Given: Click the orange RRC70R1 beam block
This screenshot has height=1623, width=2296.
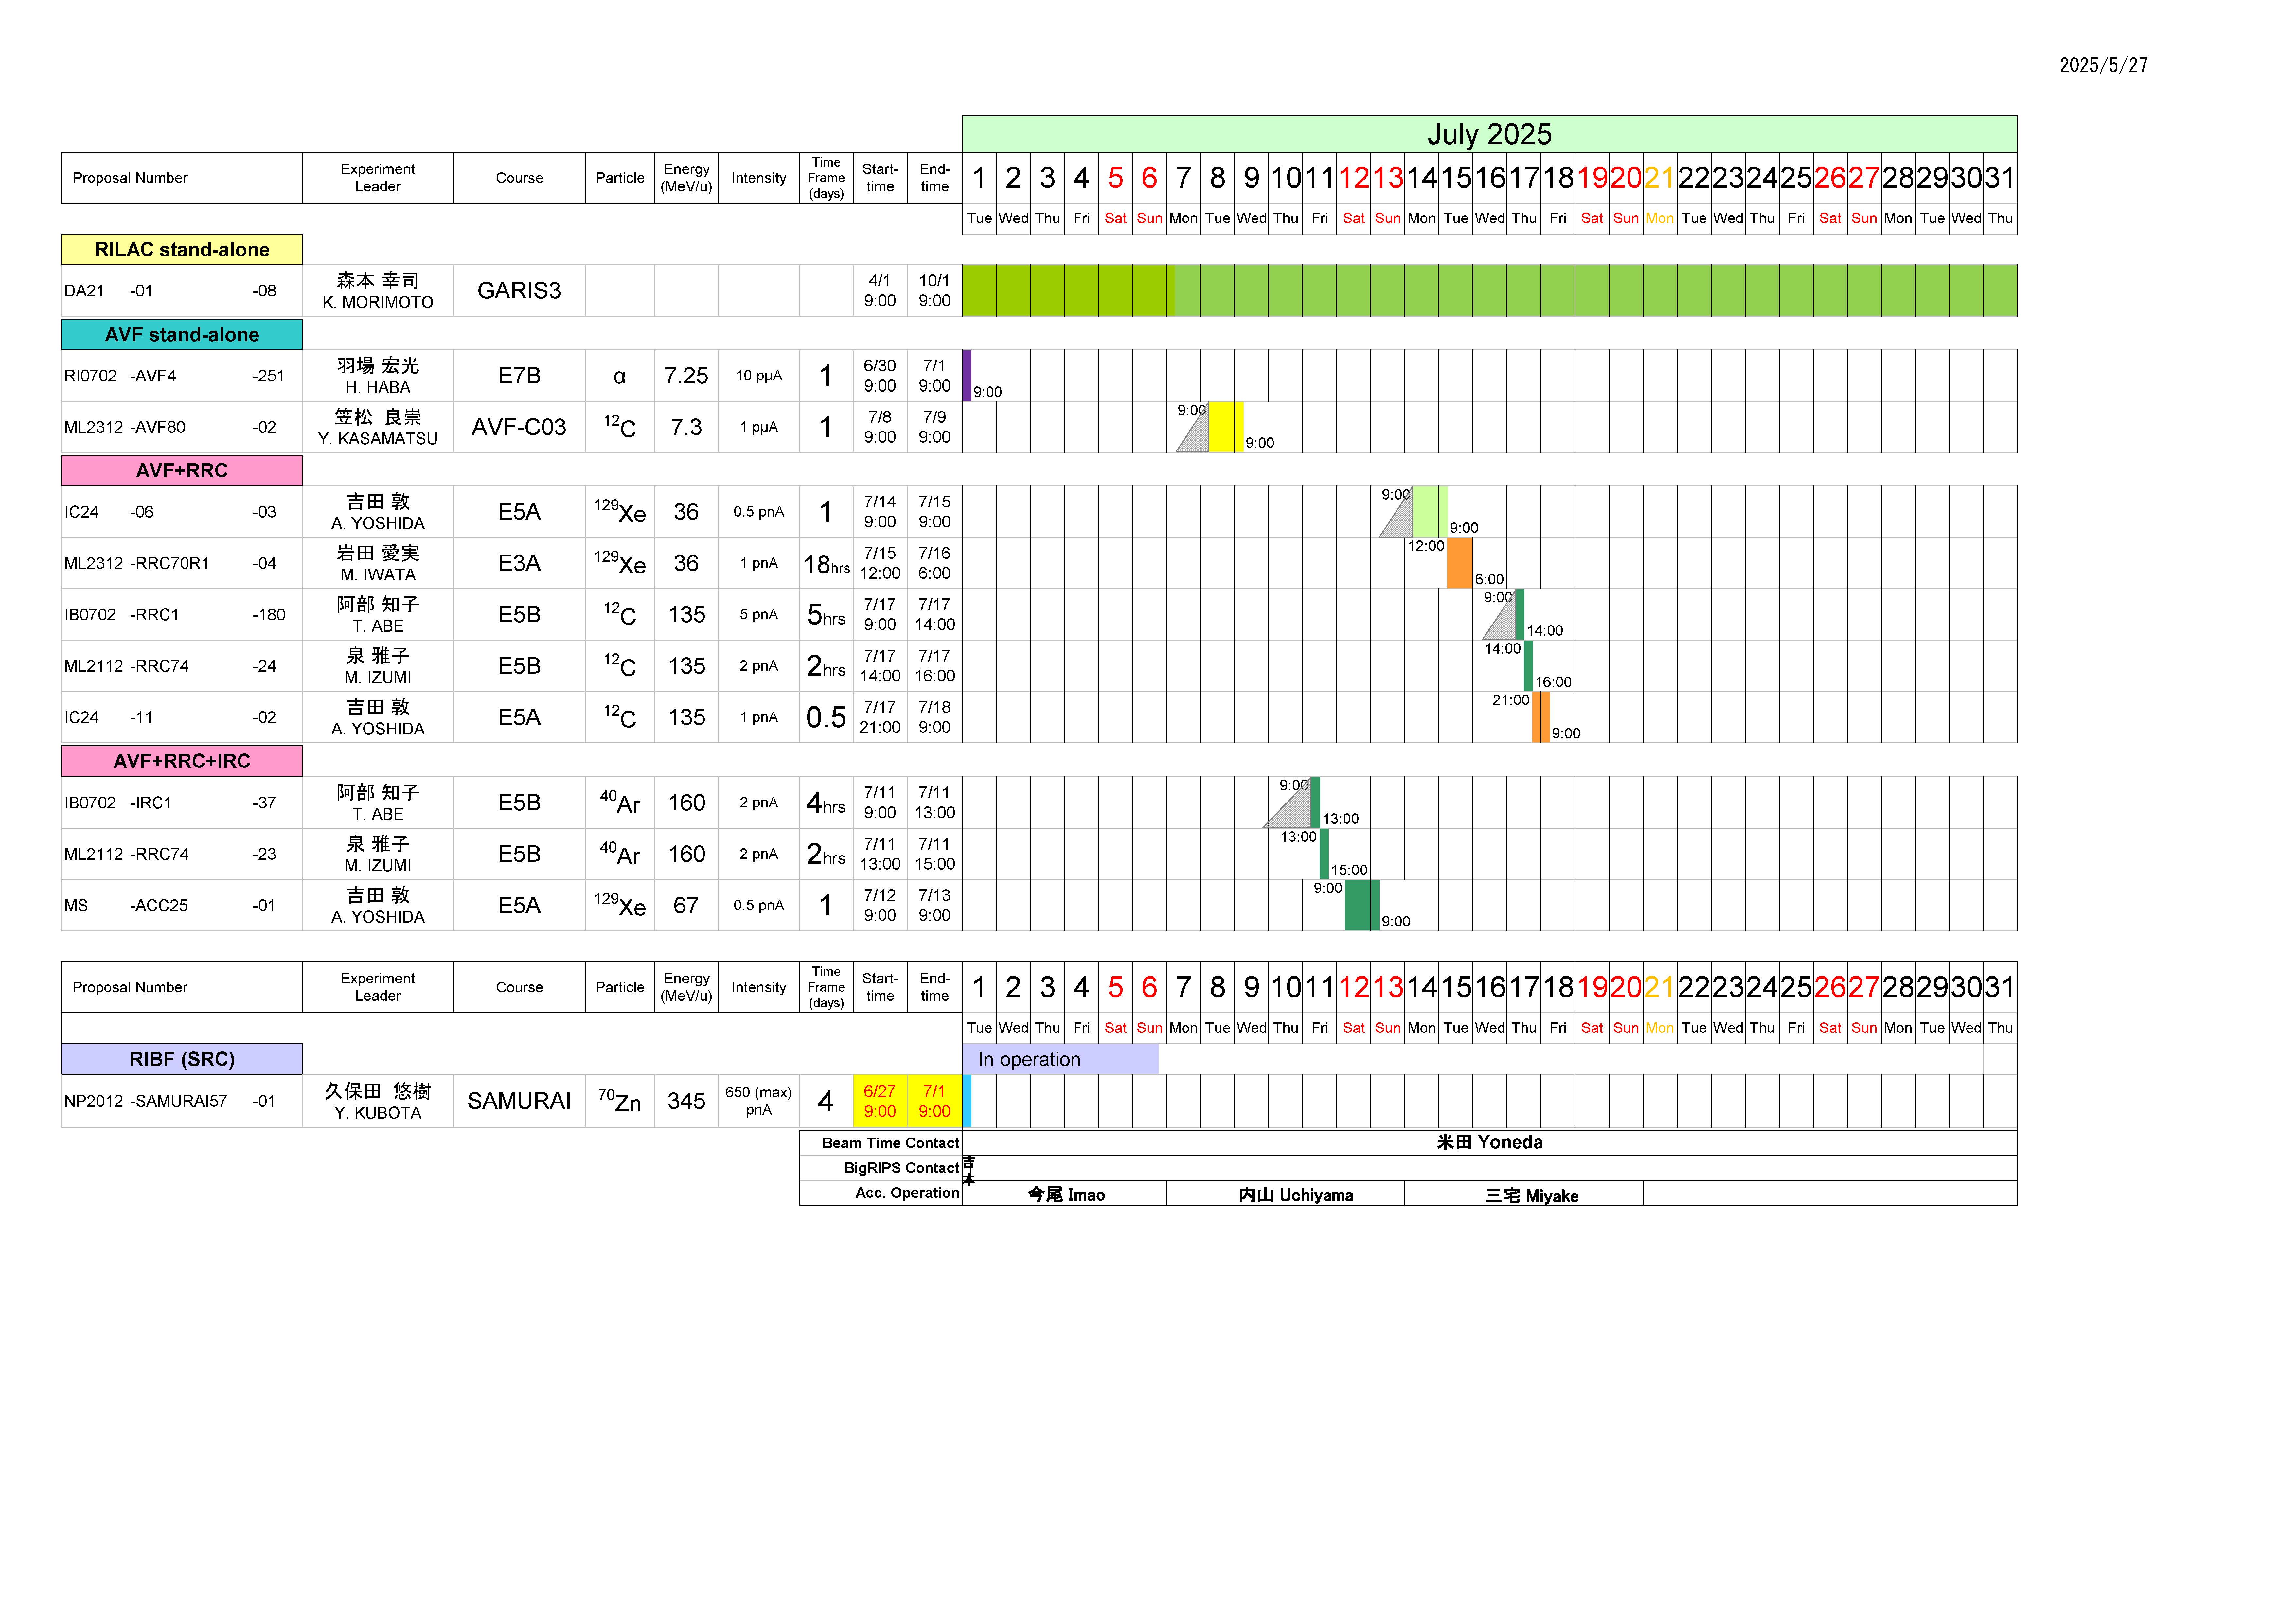Looking at the screenshot, I should point(1460,563).
